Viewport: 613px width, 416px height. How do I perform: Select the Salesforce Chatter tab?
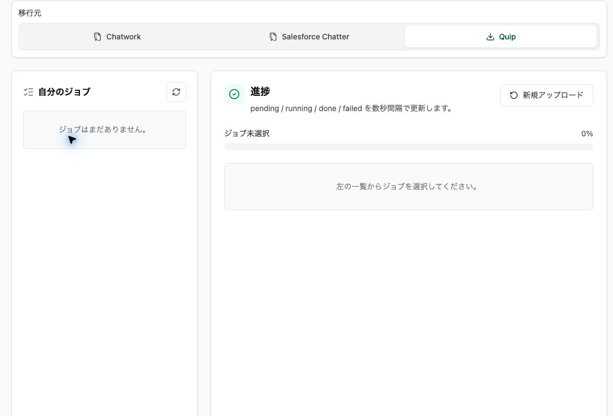[x=309, y=37]
